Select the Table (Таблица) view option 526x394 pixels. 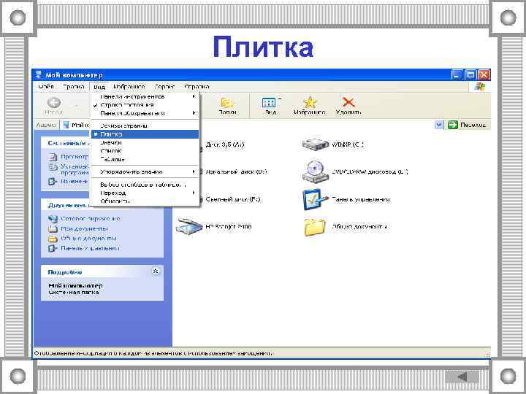click(x=145, y=159)
